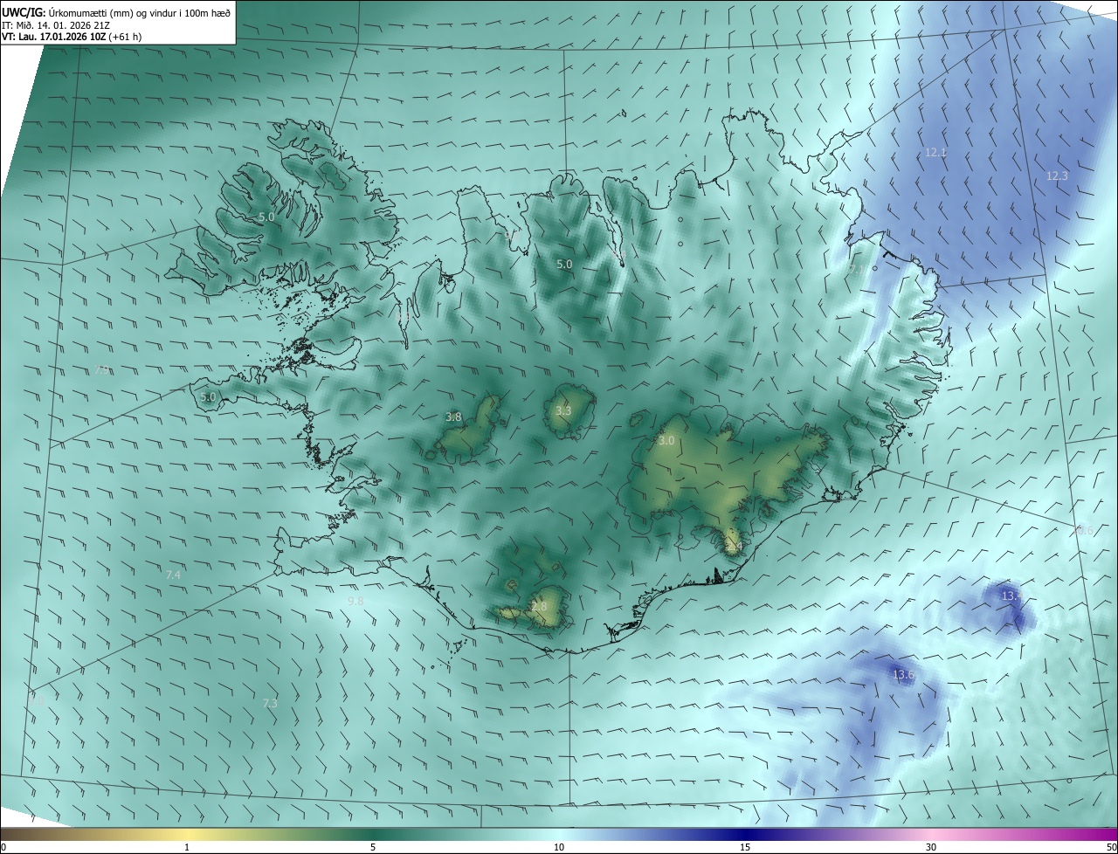The height and width of the screenshot is (854, 1118).
Task: Click the 30 tick on the colour scale
Action: click(x=931, y=847)
